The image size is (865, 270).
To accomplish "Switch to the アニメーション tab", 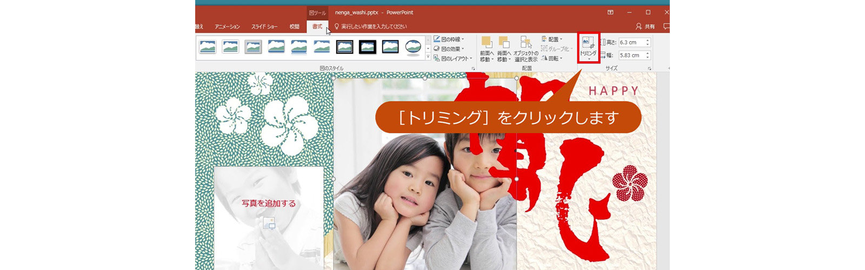I will (227, 26).
